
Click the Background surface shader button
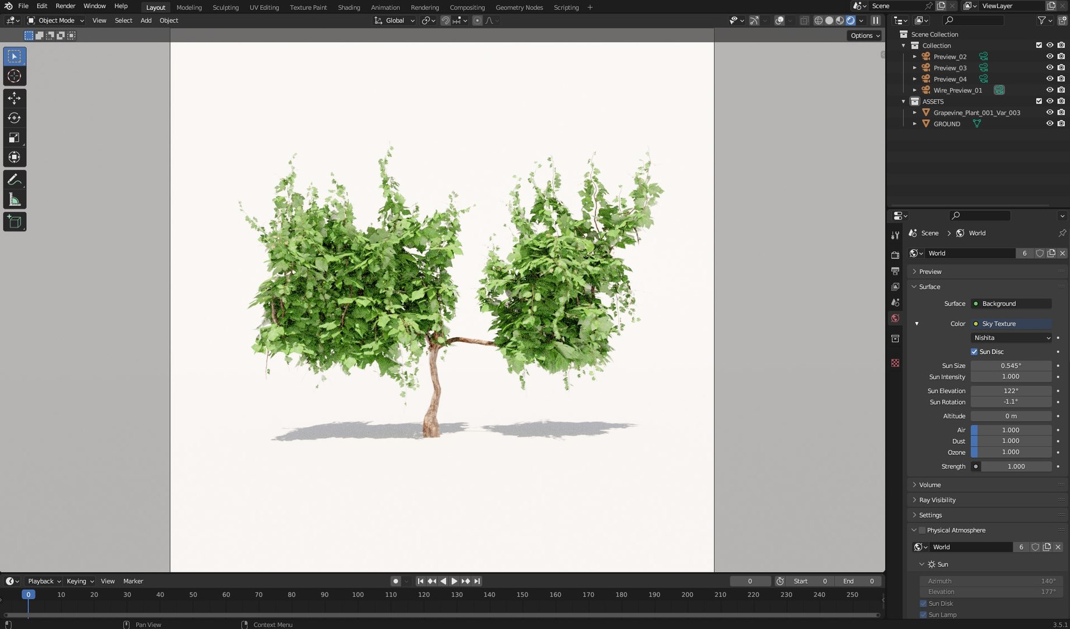(x=1011, y=304)
